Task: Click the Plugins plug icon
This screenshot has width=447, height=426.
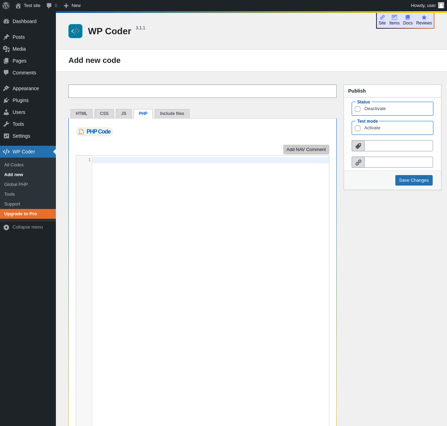Action: (6, 100)
